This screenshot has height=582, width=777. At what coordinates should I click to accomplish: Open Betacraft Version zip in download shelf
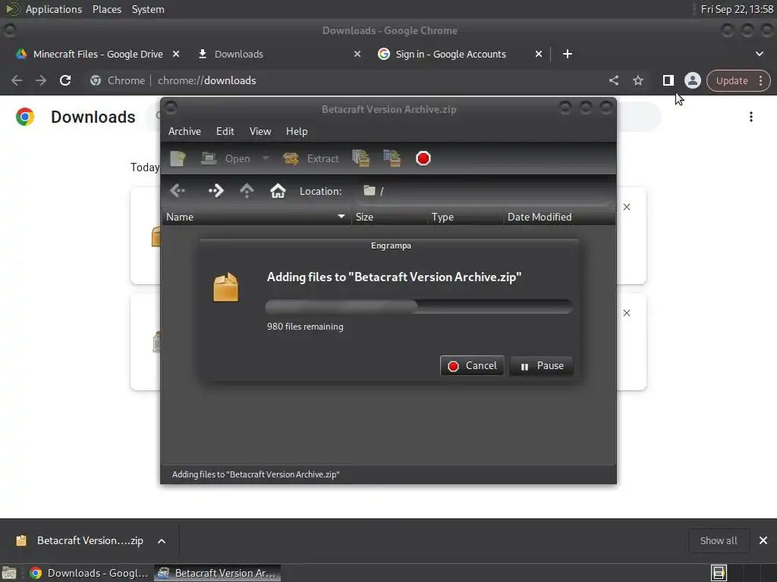[79, 540]
